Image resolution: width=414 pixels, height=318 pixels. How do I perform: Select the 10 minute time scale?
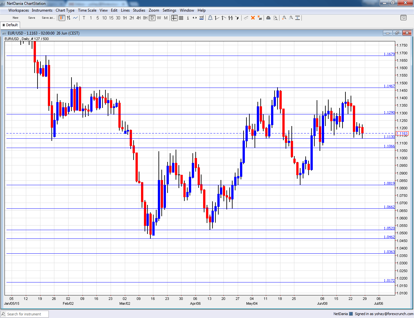point(104,18)
